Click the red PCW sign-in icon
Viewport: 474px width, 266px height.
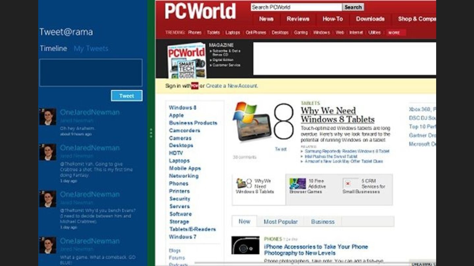point(195,86)
